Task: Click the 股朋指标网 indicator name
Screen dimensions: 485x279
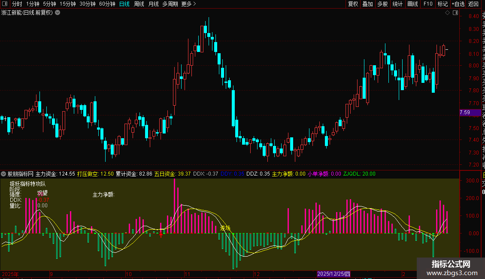Action: pyautogui.click(x=21, y=174)
